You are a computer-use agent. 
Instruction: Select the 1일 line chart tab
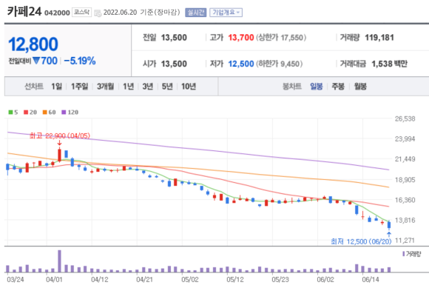tap(57, 87)
